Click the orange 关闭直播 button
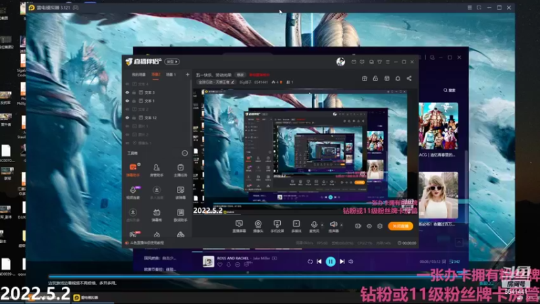This screenshot has height=304, width=540. (400, 226)
